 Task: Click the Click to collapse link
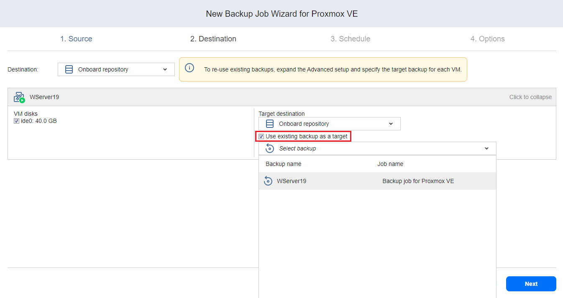tap(530, 97)
